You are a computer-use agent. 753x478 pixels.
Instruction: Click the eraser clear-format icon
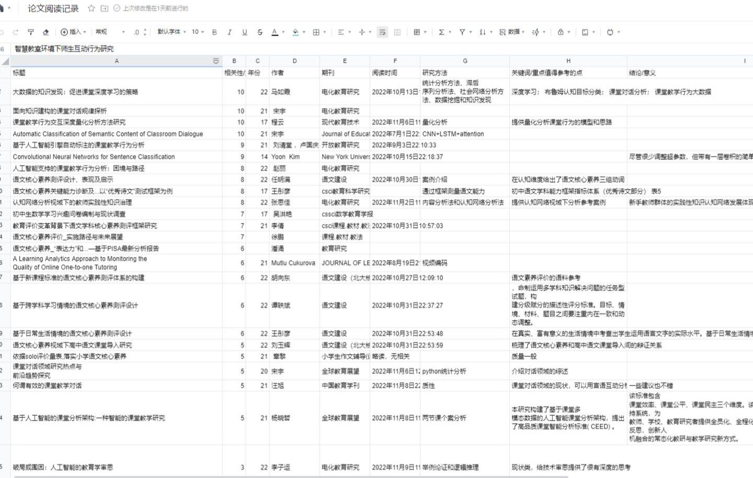pyautogui.click(x=45, y=32)
